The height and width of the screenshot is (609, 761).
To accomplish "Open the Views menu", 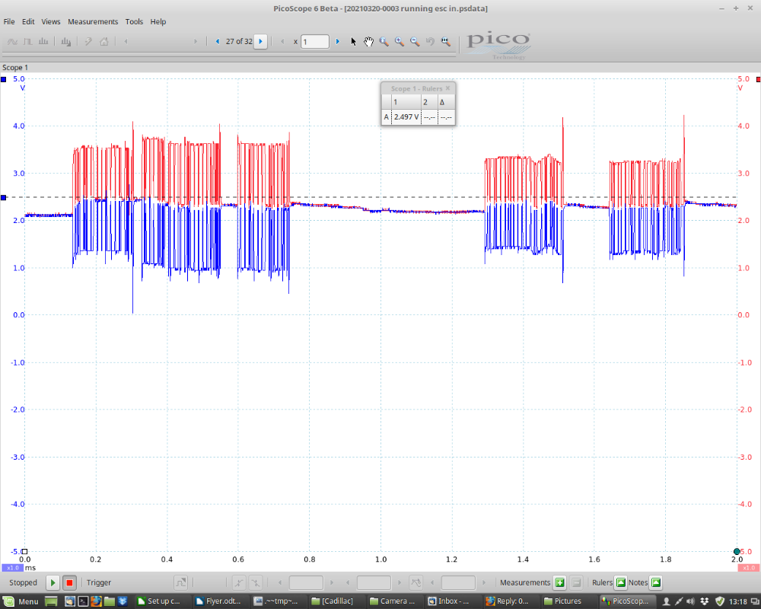I will (51, 22).
